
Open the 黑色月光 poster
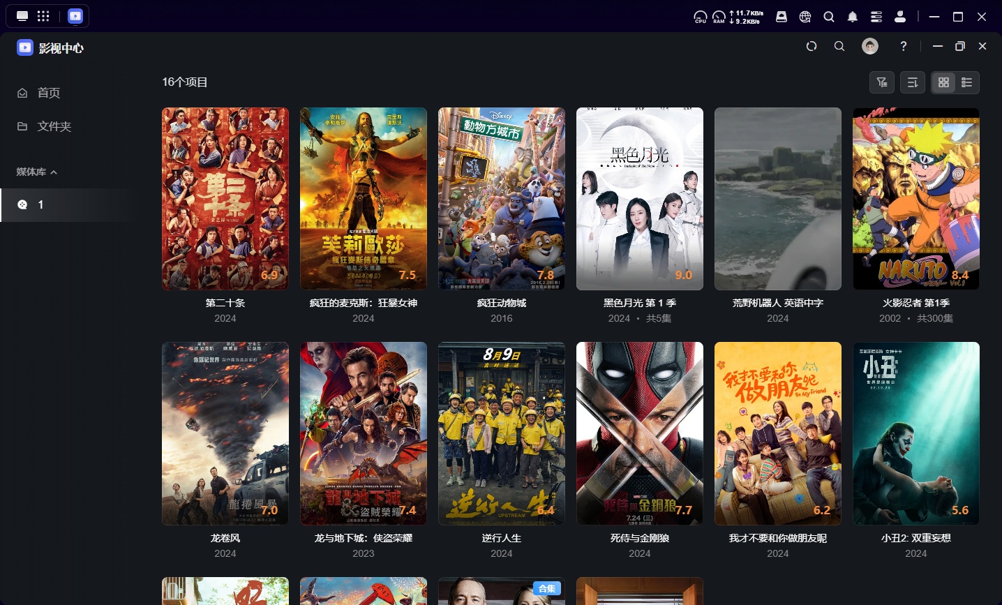click(640, 199)
